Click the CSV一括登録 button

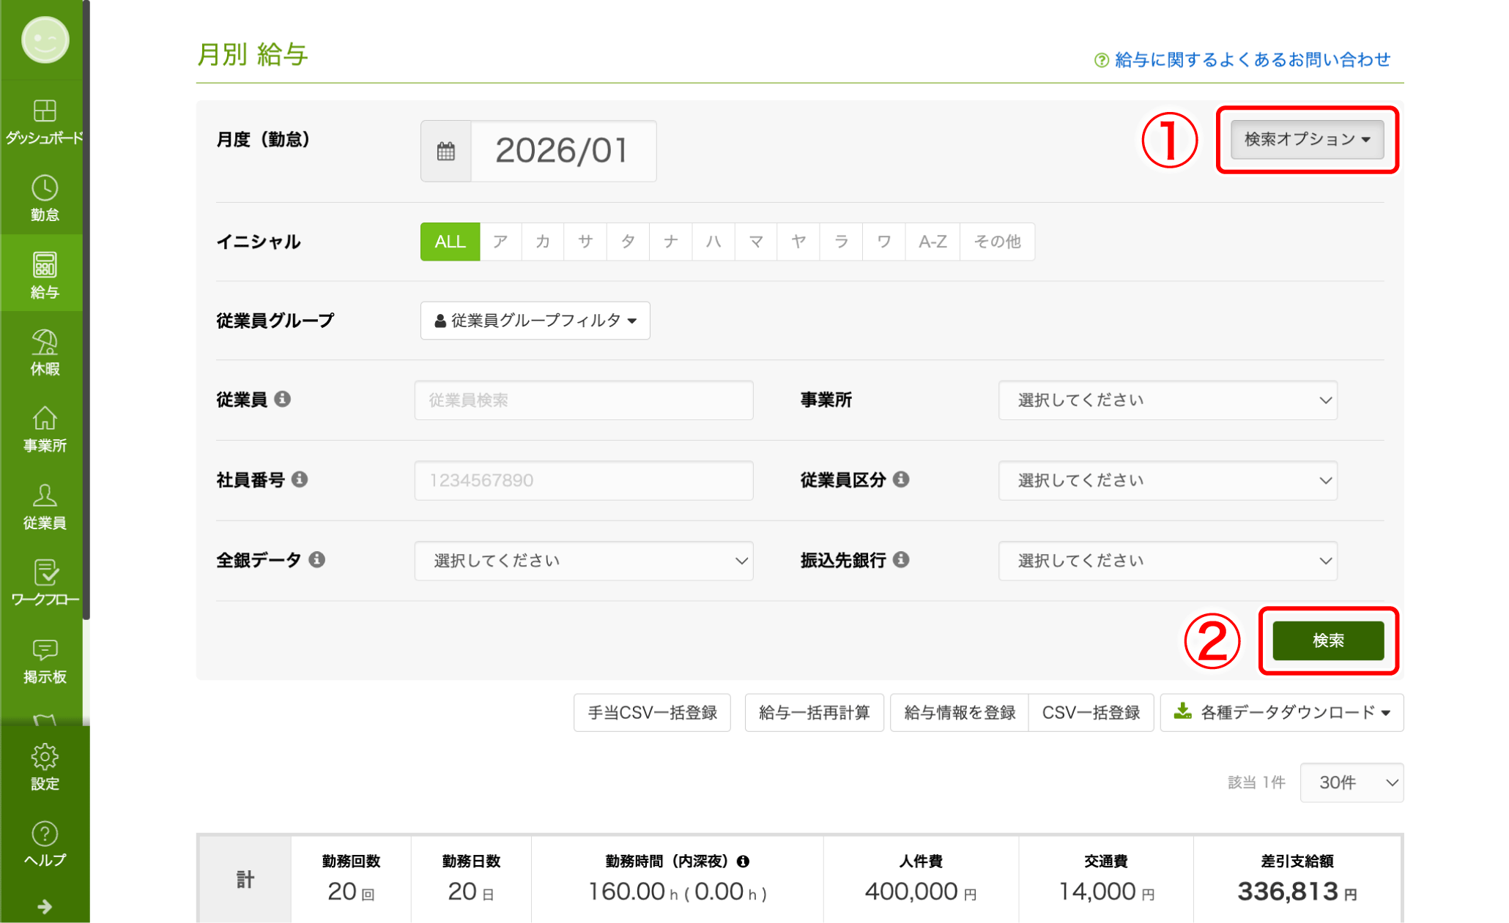click(x=1091, y=712)
